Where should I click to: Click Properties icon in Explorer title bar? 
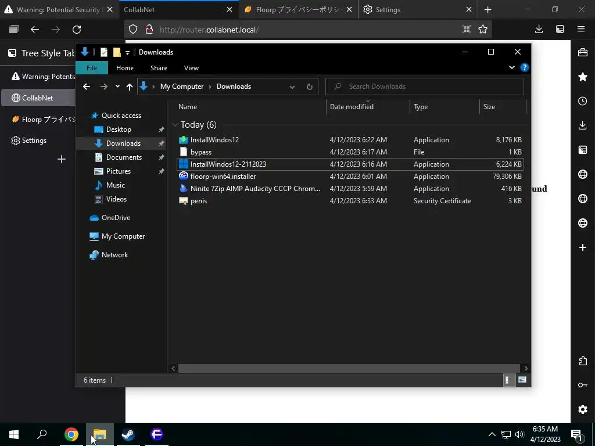(x=103, y=52)
